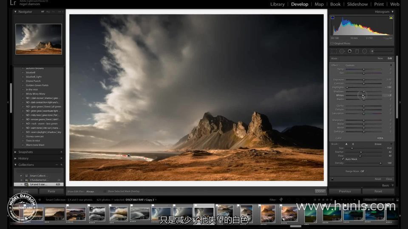Click the large Reset button beside Previous
Screen dimensions: 408x229
point(378,191)
